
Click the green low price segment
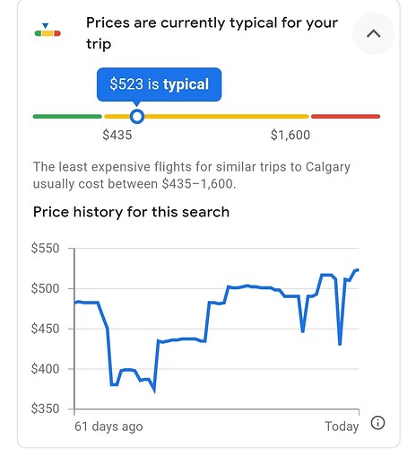point(67,117)
